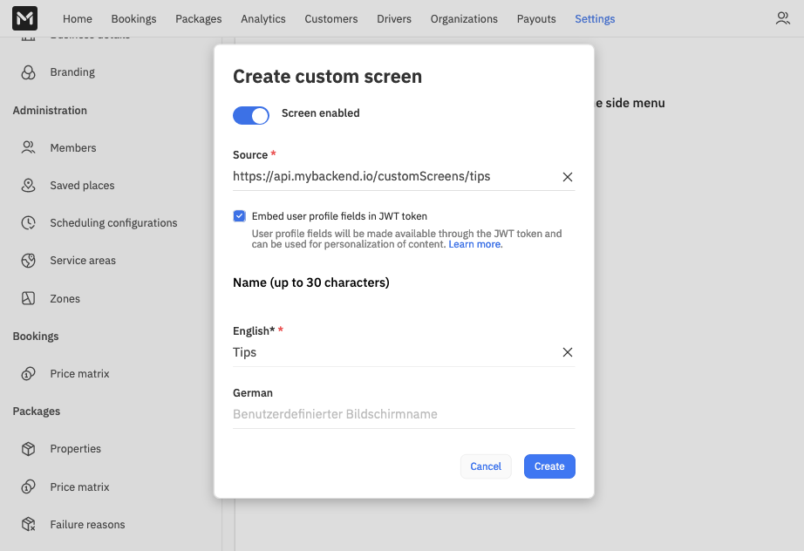Go to Packages in navigation
Viewport: 804px width, 551px height.
(x=199, y=19)
